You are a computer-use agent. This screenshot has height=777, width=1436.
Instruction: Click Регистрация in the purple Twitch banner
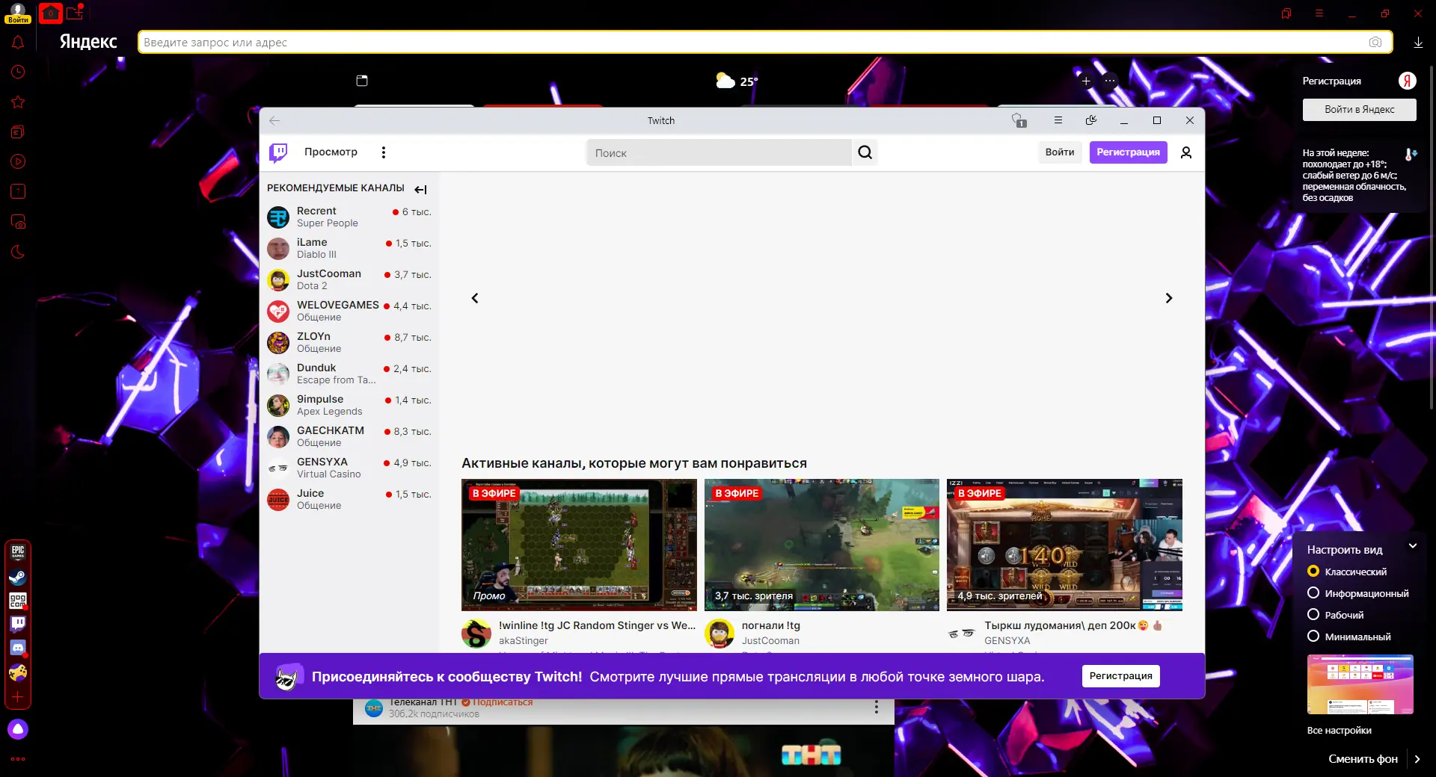1120,676
